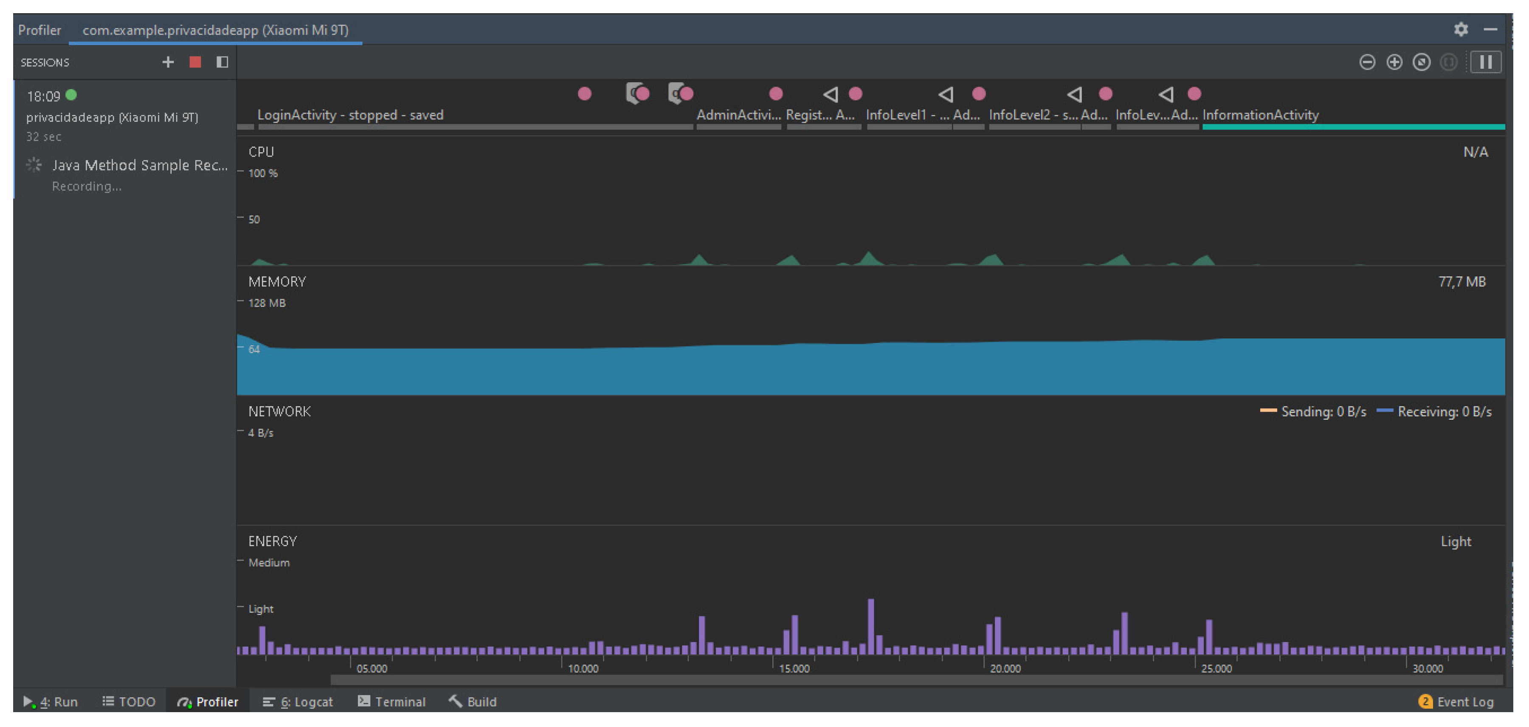Pause live profiler data updates
This screenshot has width=1529, height=727.
[1486, 62]
